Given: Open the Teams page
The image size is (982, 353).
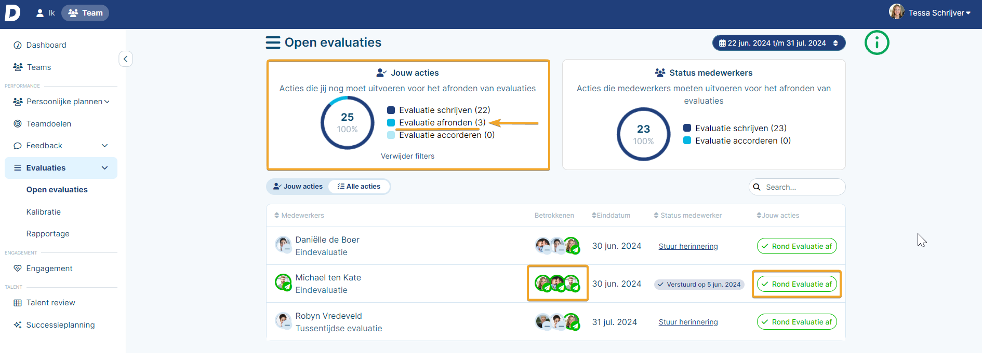Looking at the screenshot, I should [39, 67].
